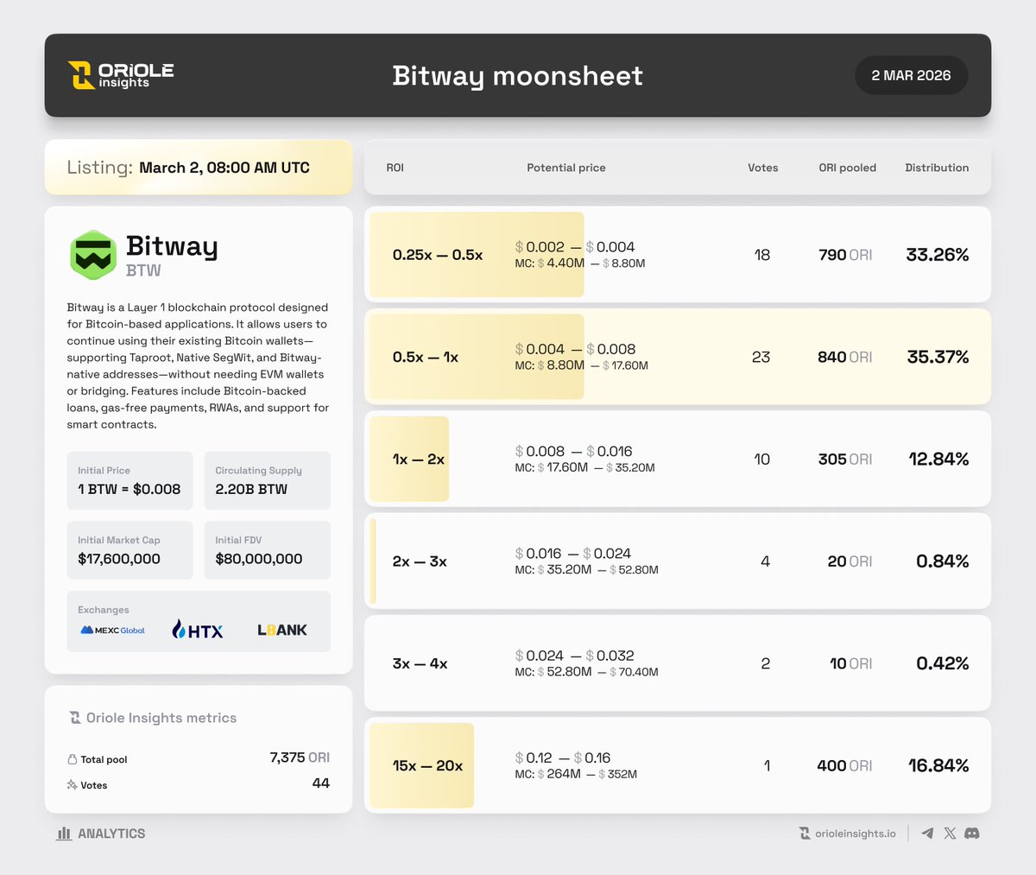Click the 33.26% distribution value

click(x=938, y=255)
